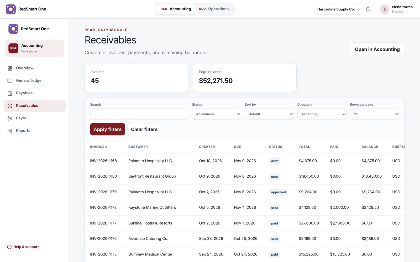This screenshot has height=262, width=420.
Task: Open General ledger book icon
Action: pyautogui.click(x=10, y=81)
